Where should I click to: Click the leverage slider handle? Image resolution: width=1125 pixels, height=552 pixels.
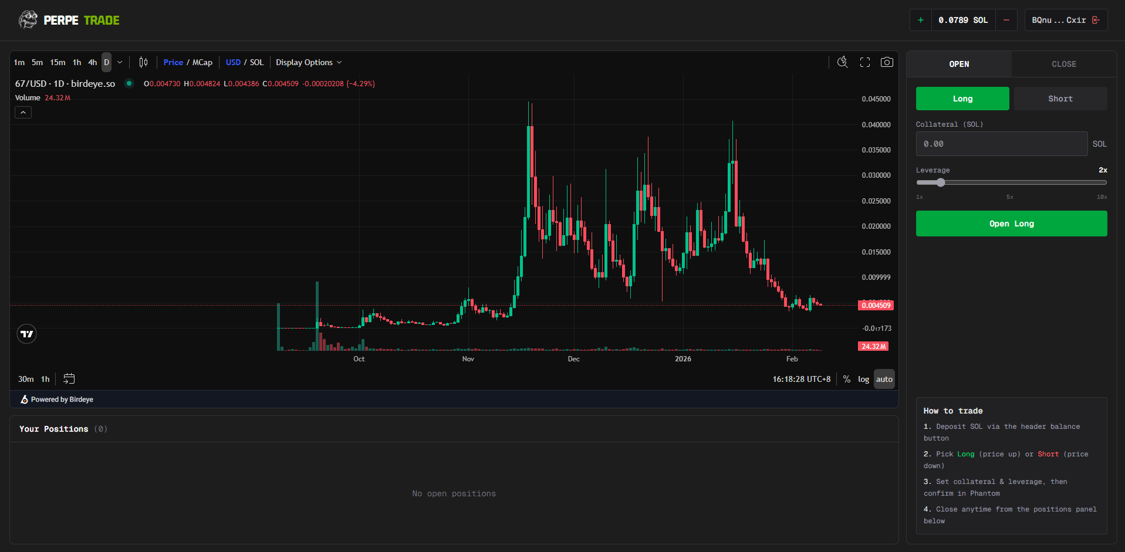pos(941,182)
